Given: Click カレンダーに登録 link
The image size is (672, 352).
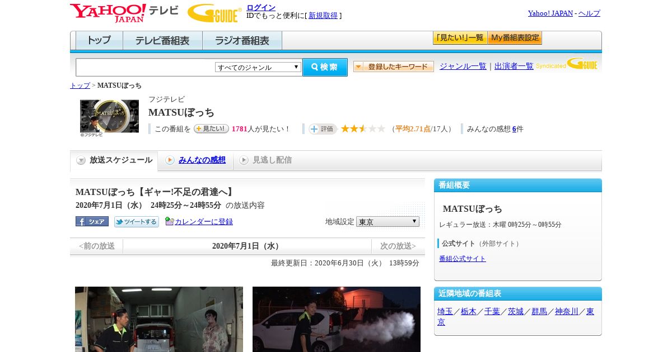Looking at the screenshot, I should click(204, 222).
